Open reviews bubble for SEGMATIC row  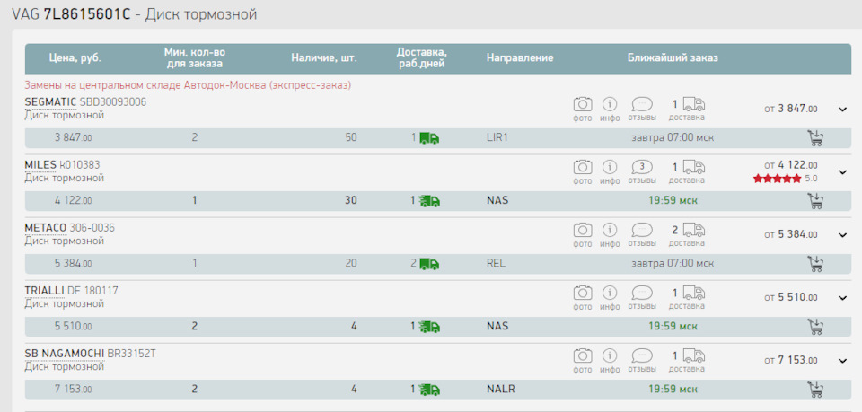642,104
